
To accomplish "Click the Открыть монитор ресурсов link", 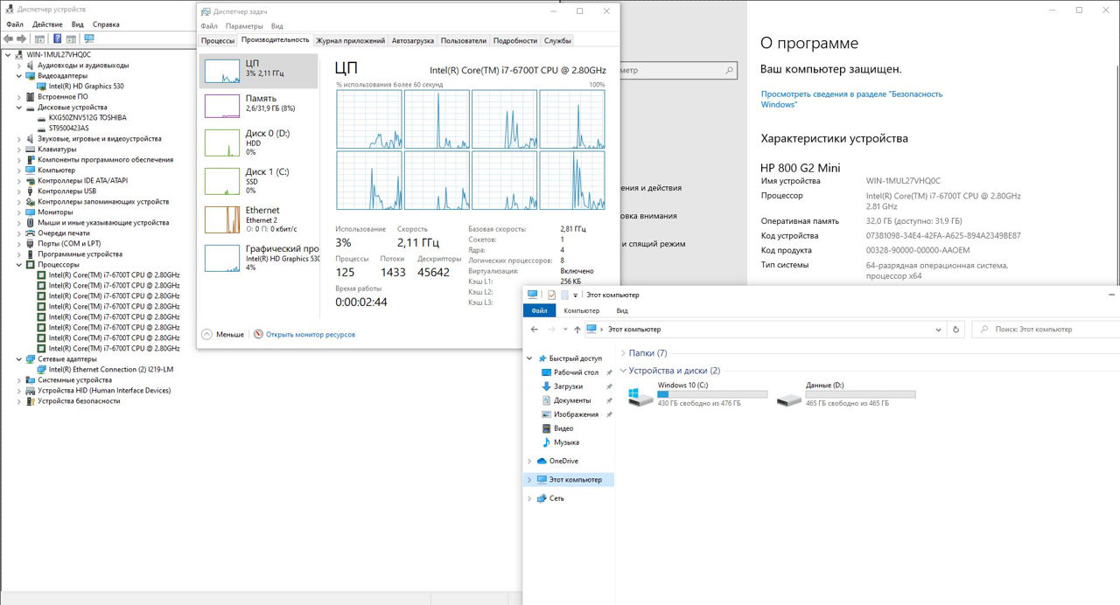I will (310, 334).
